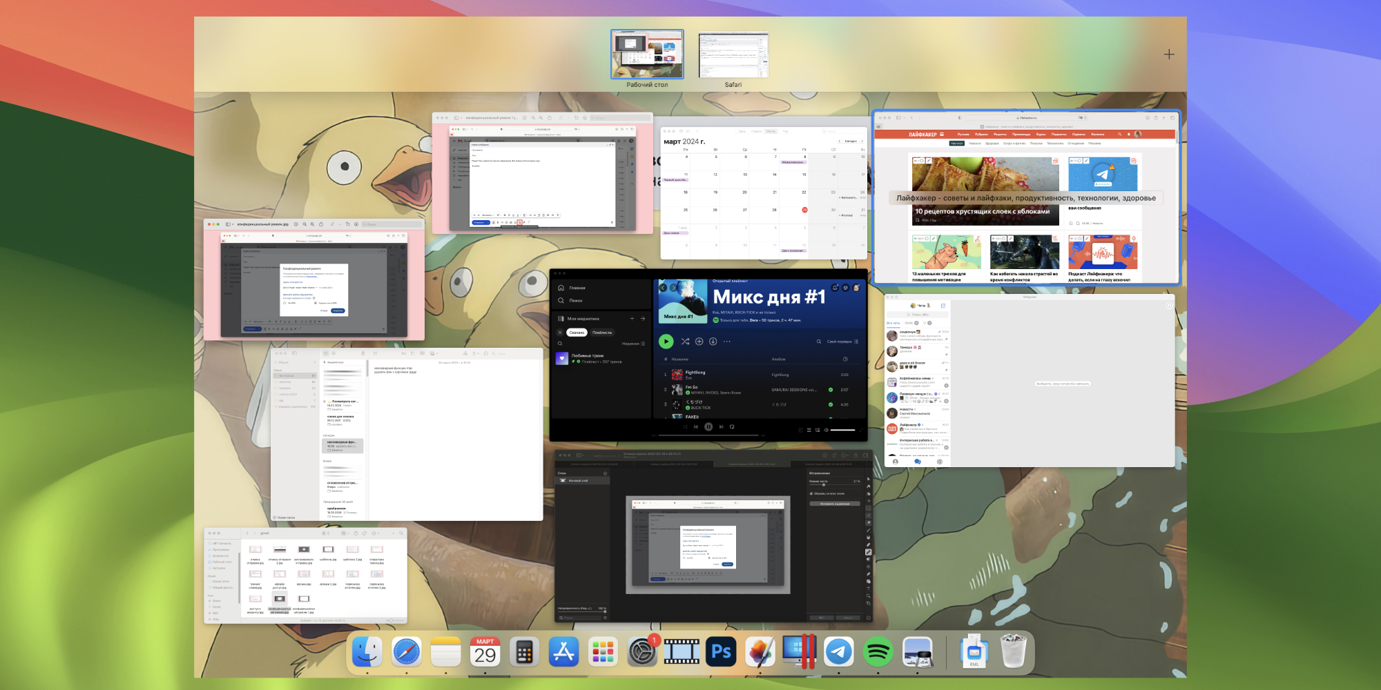Open Calculator from the Dock
The image size is (1381, 690).
(524, 652)
